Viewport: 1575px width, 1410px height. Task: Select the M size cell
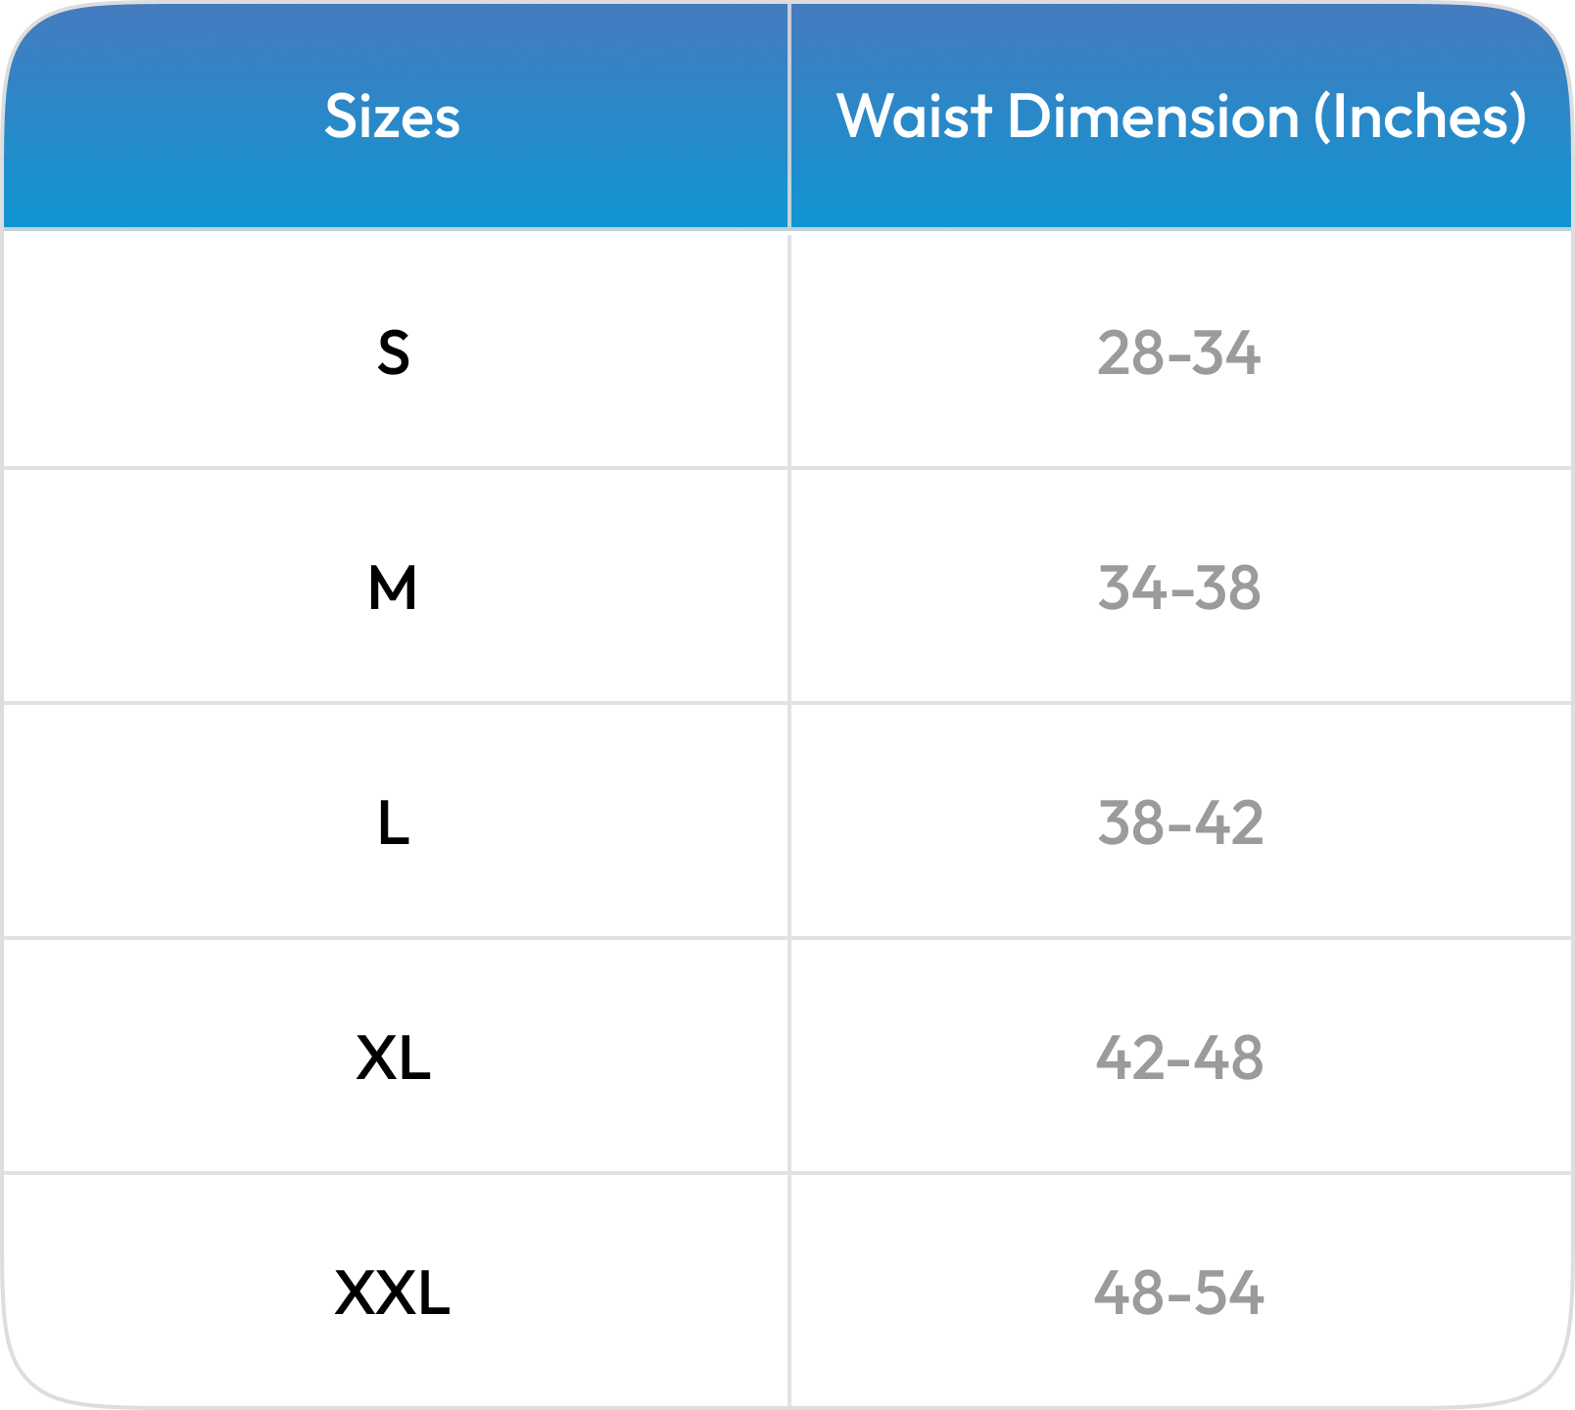393,588
